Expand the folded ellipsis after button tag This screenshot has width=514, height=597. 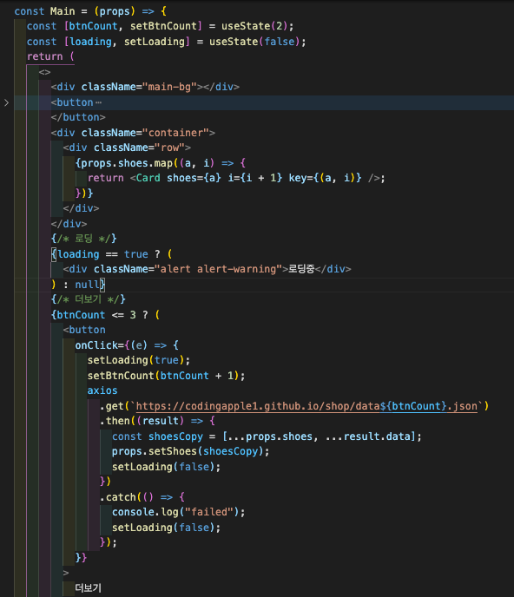(99, 102)
